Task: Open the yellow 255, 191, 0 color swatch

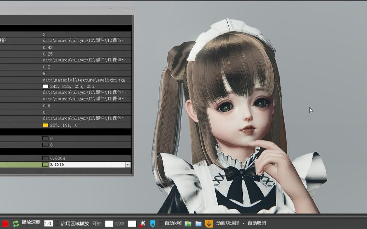Action: tap(45, 125)
